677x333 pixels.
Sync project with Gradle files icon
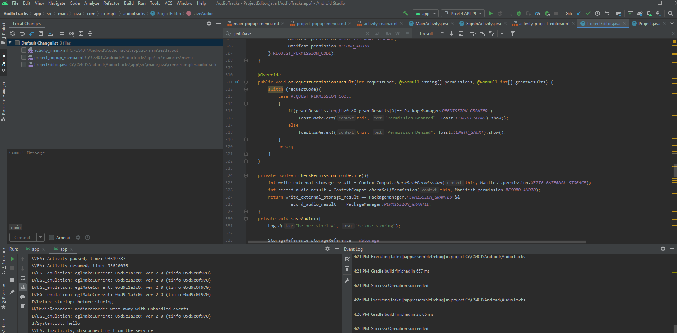point(640,13)
